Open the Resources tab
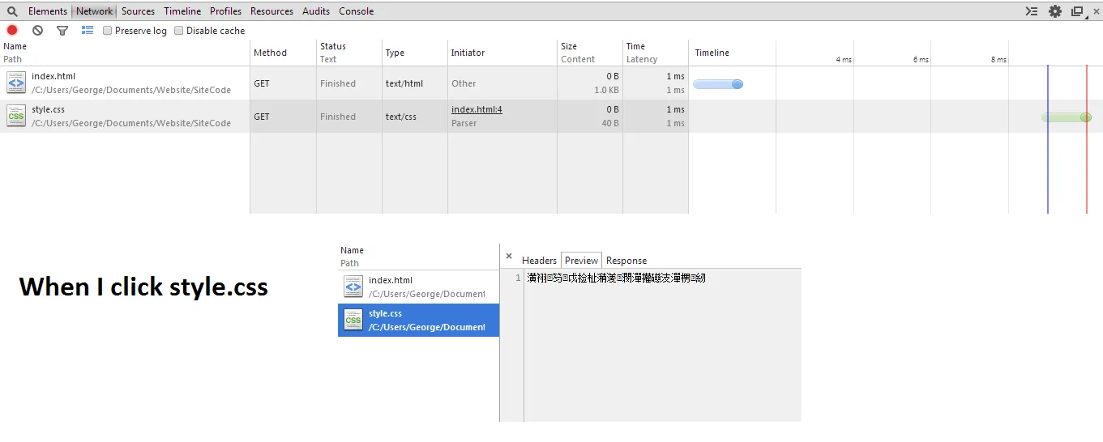This screenshot has height=442, width=1103. click(x=271, y=11)
